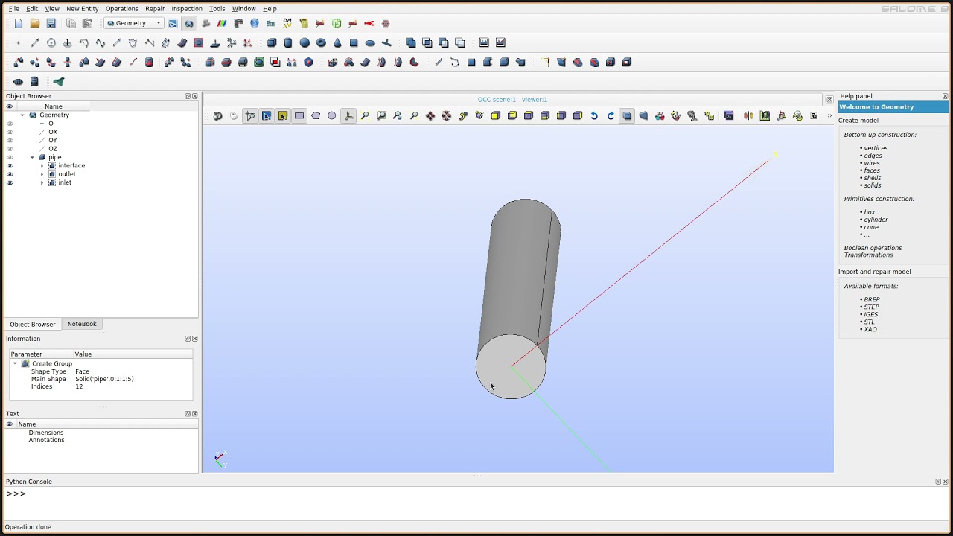Screen dimensions: 953x536
Task: Switch to the Object Browser tab
Action: coord(33,324)
